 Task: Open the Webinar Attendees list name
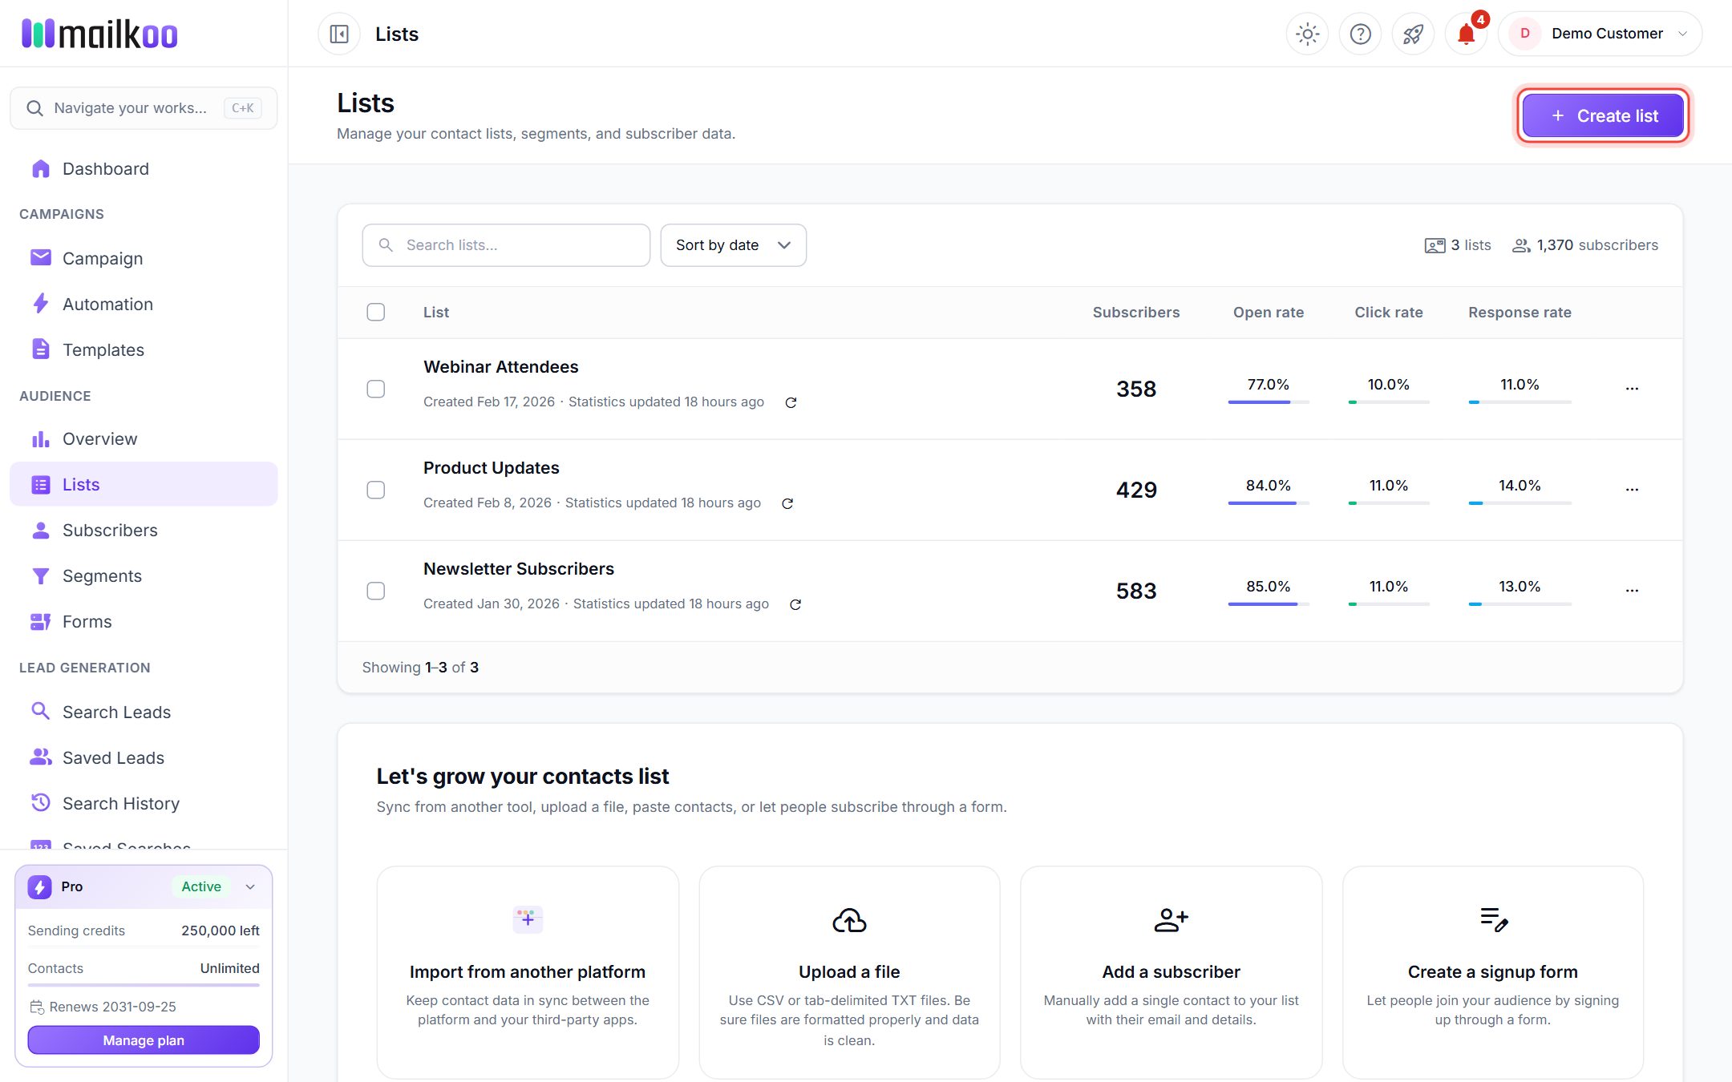tap(501, 367)
